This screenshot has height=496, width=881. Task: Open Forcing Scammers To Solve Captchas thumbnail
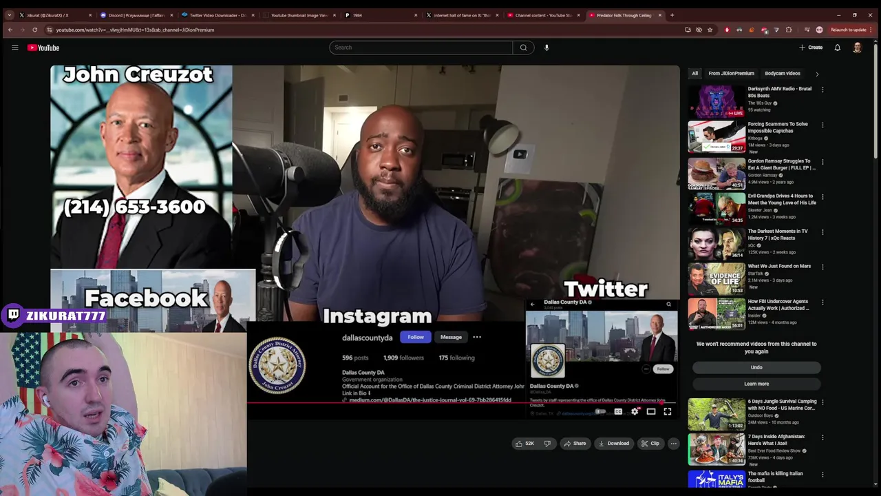pos(717,136)
